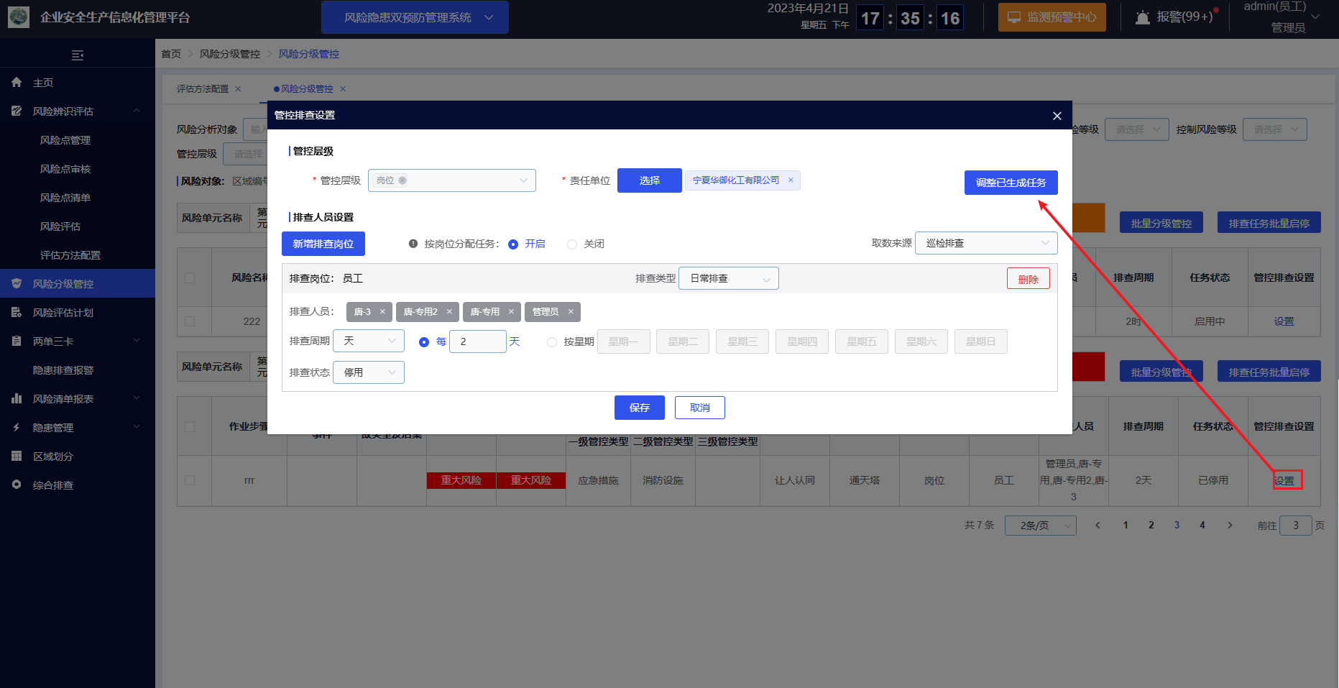Open 风险点管理 in the sidebar
The width and height of the screenshot is (1339, 688).
click(x=65, y=140)
